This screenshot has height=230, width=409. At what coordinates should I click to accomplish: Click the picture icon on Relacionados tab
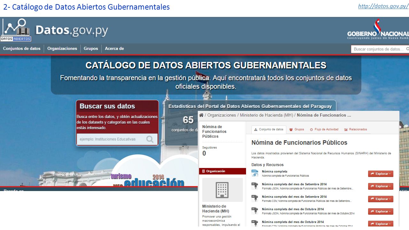click(x=346, y=130)
